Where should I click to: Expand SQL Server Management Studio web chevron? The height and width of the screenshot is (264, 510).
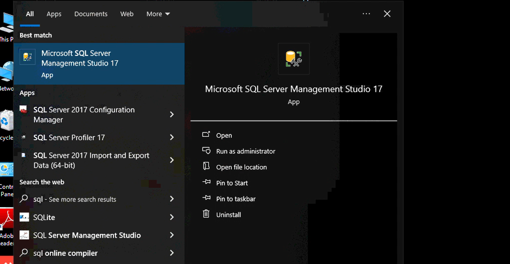172,235
